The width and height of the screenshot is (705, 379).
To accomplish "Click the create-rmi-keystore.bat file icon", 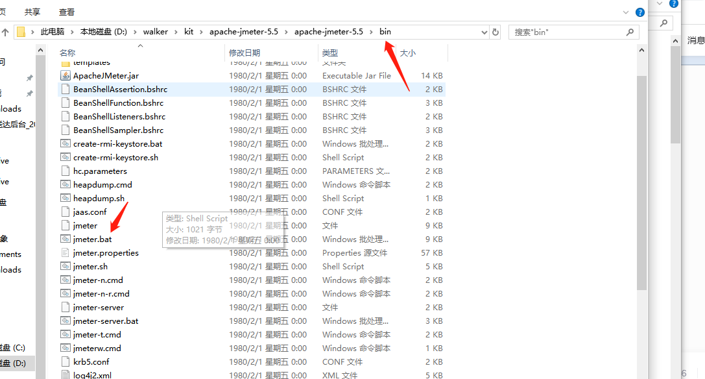I will click(66, 144).
